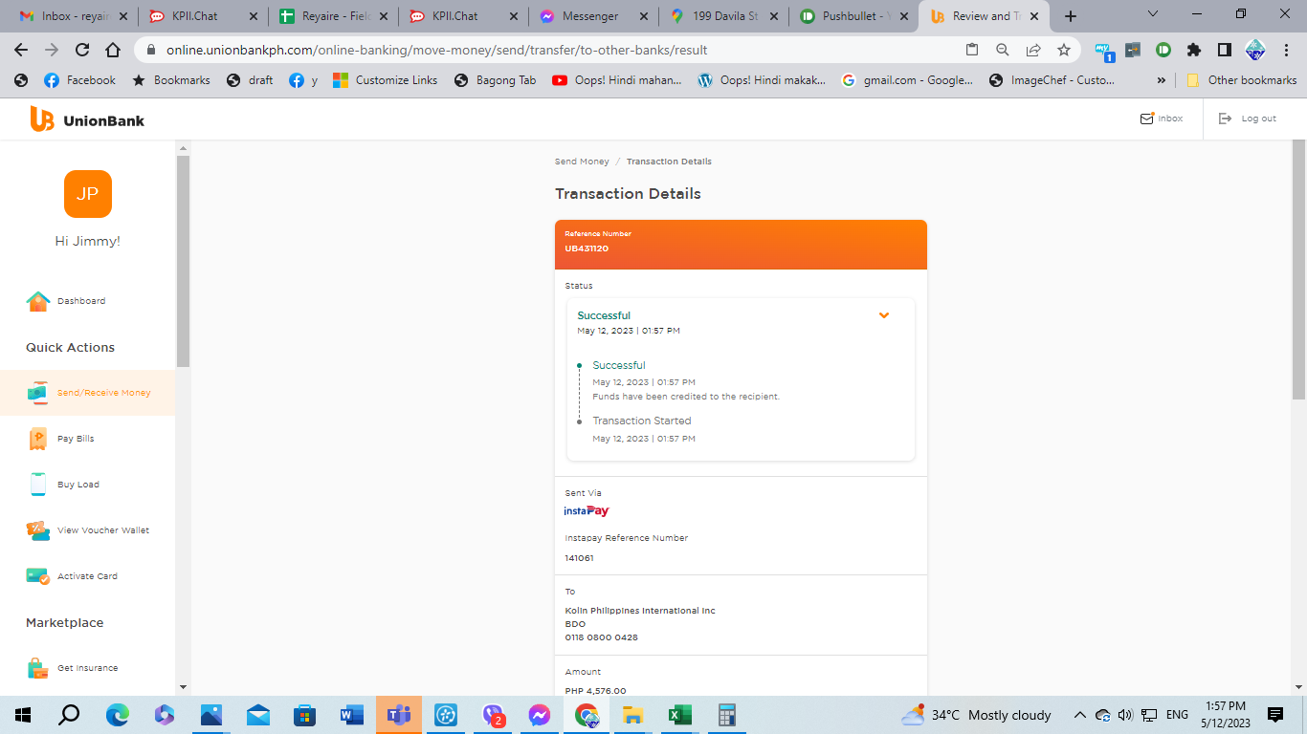Click the Activate Card icon
Viewport: 1307px width, 734px height.
click(x=38, y=576)
